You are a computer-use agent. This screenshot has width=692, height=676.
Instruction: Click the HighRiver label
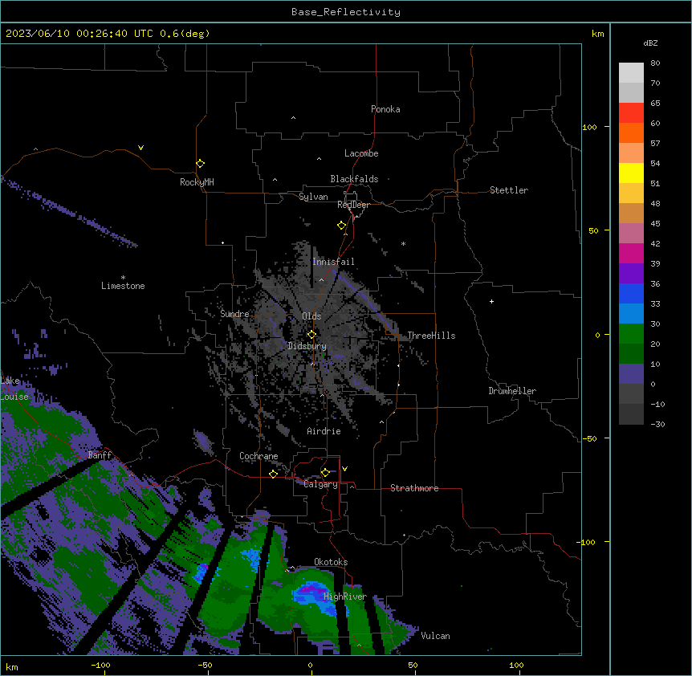[345, 597]
